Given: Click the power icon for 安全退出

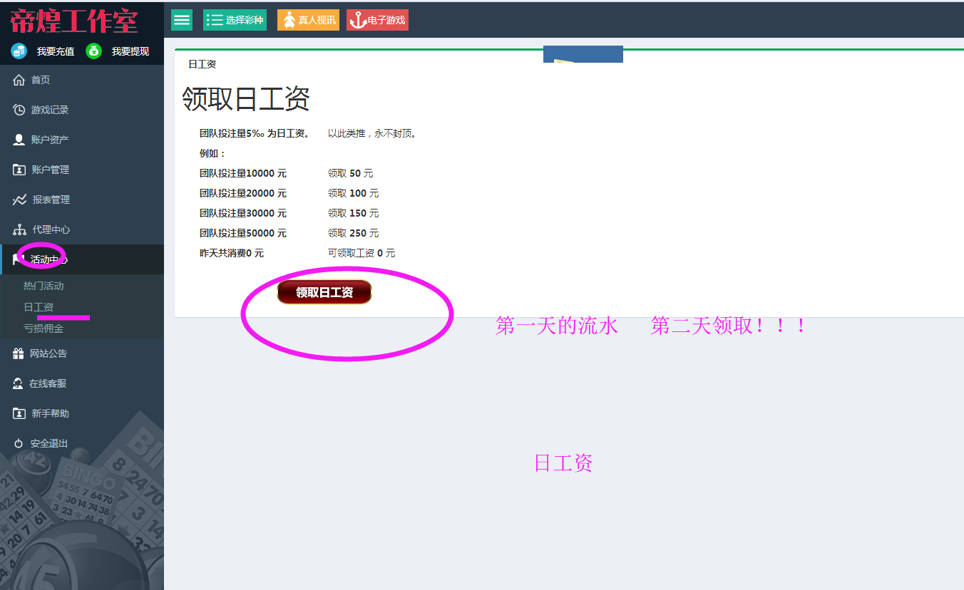Looking at the screenshot, I should (x=19, y=443).
